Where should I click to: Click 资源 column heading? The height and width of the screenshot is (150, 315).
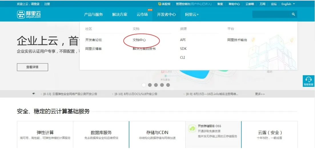183,29
